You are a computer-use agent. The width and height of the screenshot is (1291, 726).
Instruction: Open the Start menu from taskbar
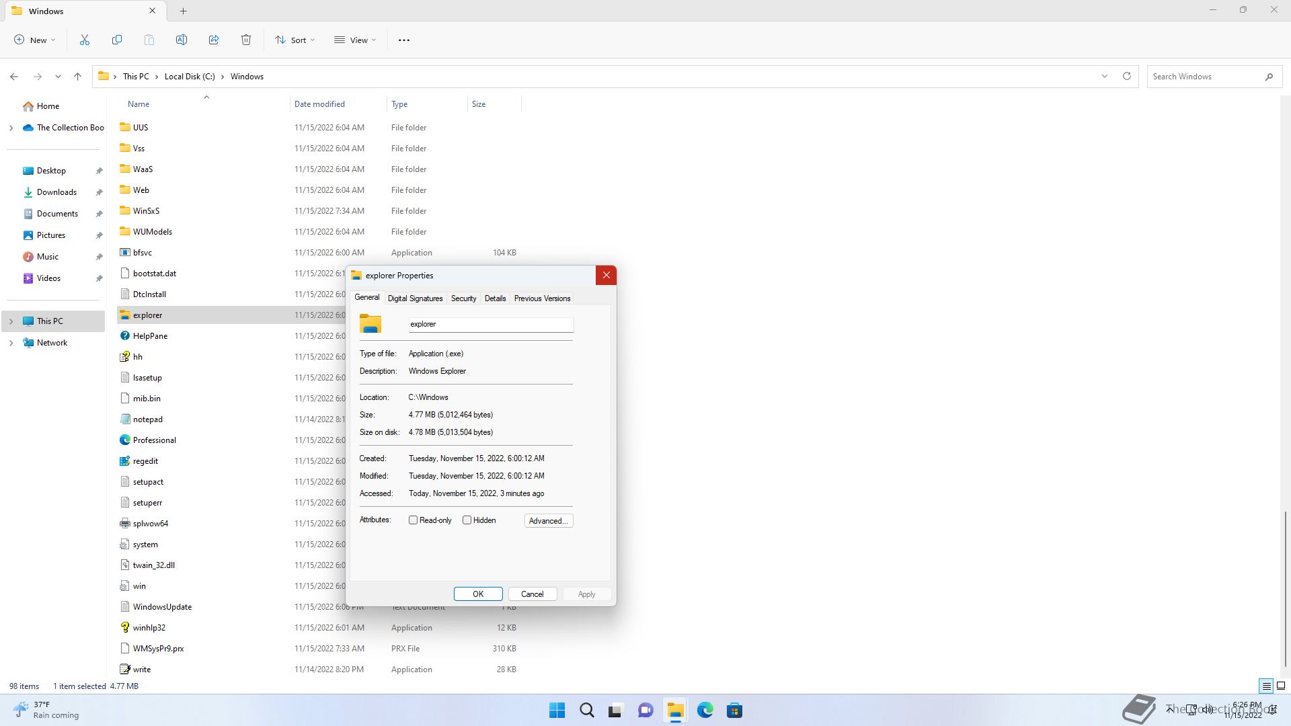[x=557, y=711]
